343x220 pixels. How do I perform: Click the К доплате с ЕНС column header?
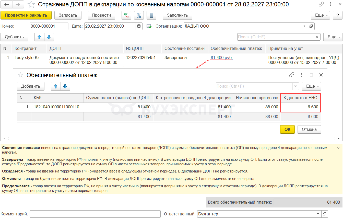(301, 98)
